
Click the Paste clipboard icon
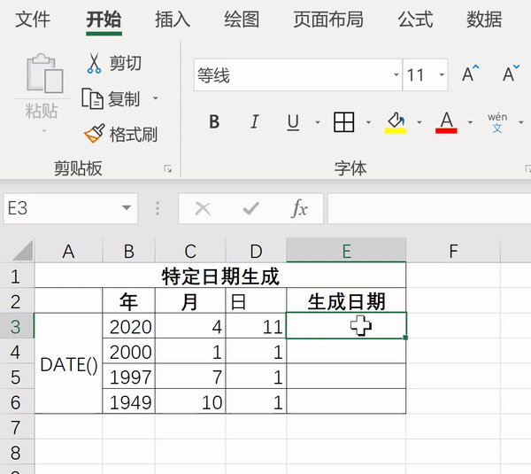coord(45,73)
